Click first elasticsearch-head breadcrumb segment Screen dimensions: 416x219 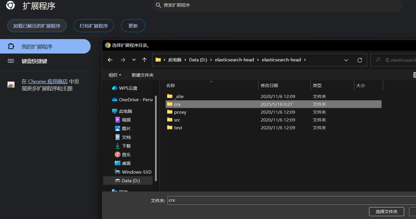234,60
